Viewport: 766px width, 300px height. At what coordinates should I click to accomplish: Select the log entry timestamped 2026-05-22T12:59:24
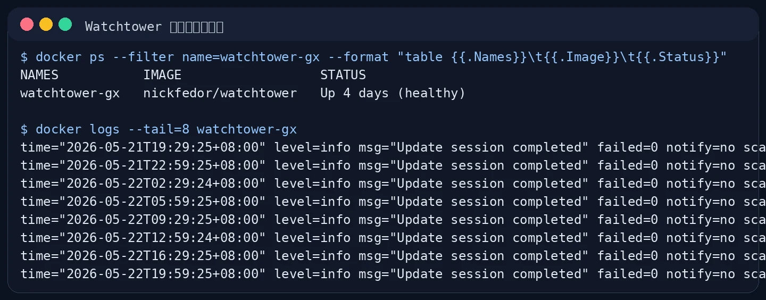pos(393,238)
